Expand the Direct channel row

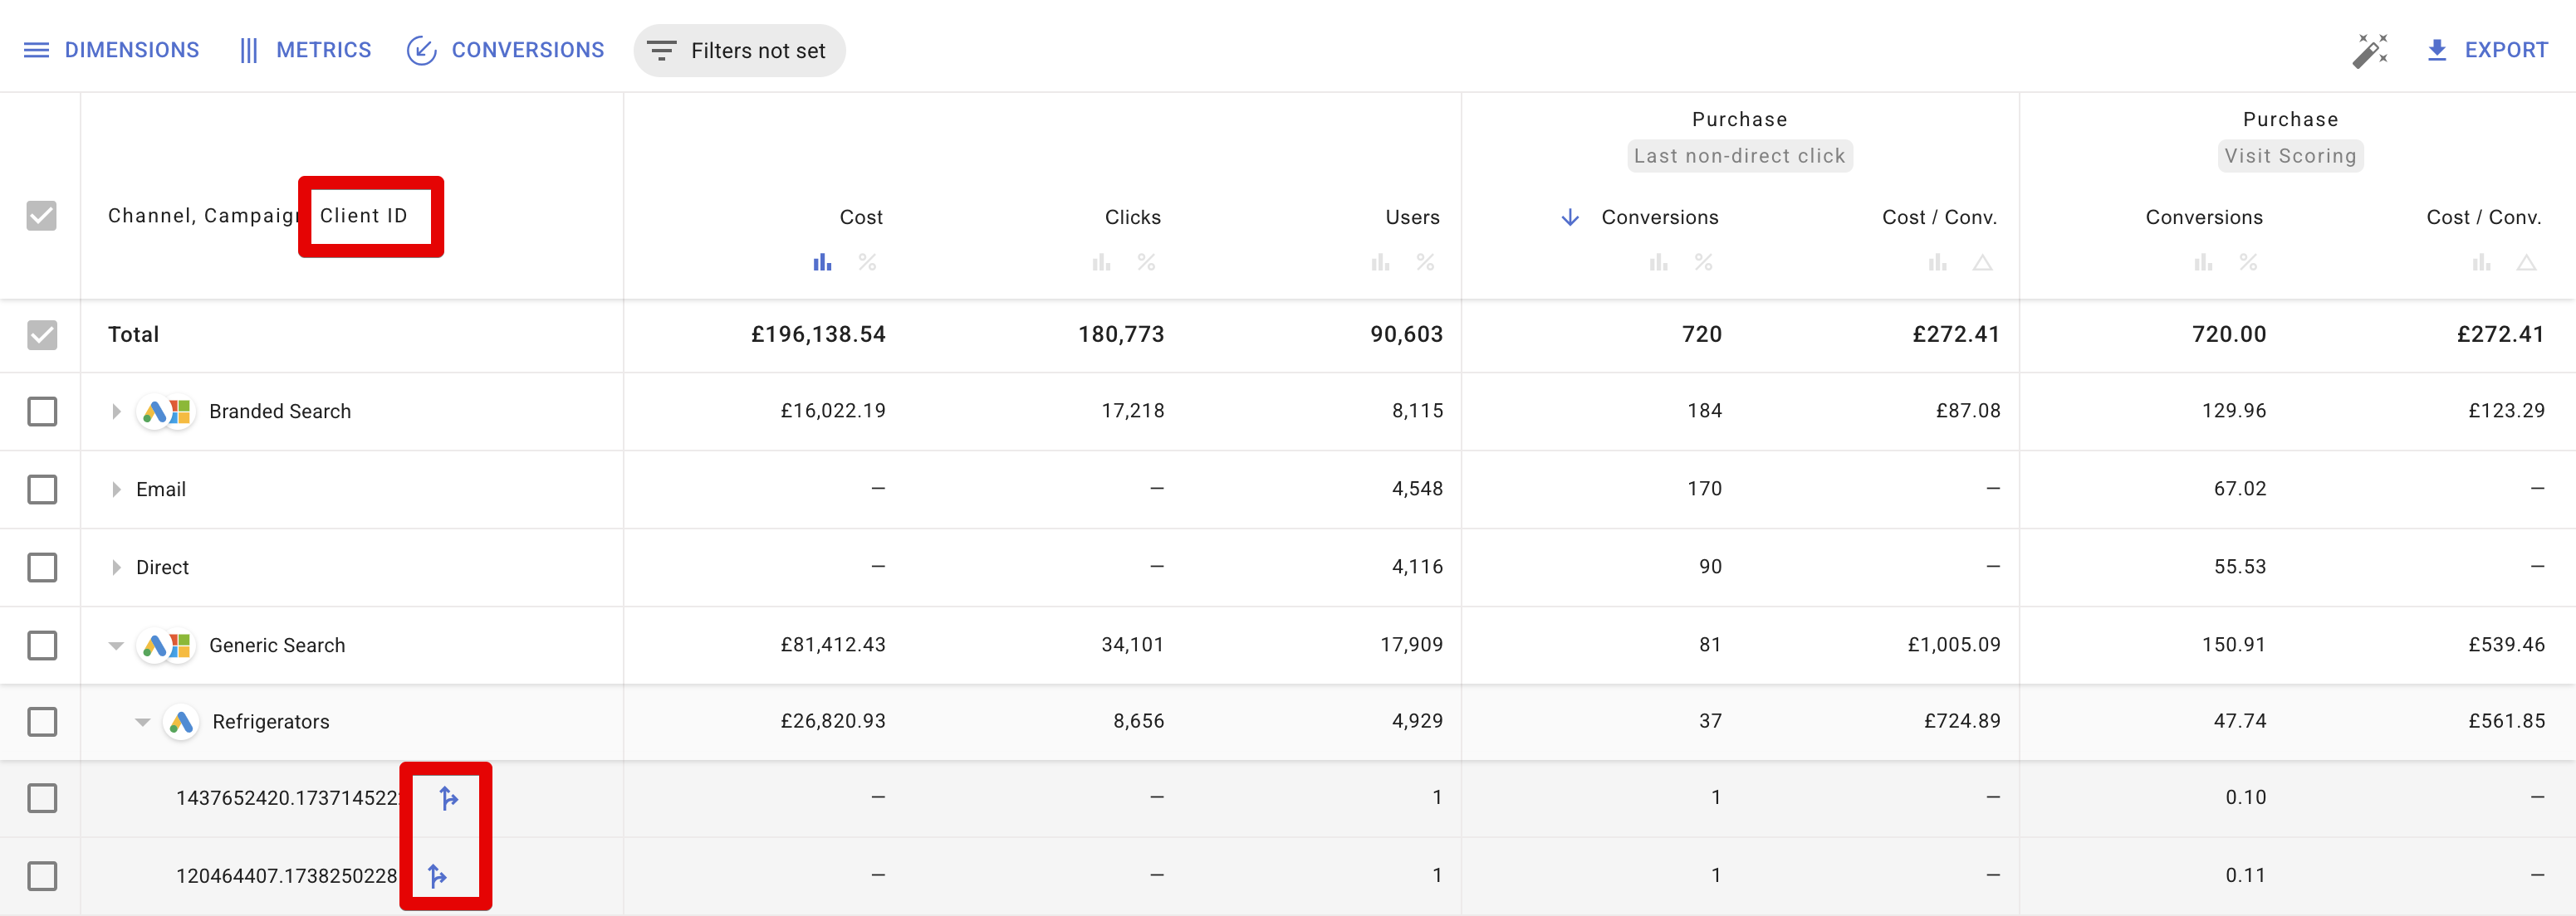[114, 567]
